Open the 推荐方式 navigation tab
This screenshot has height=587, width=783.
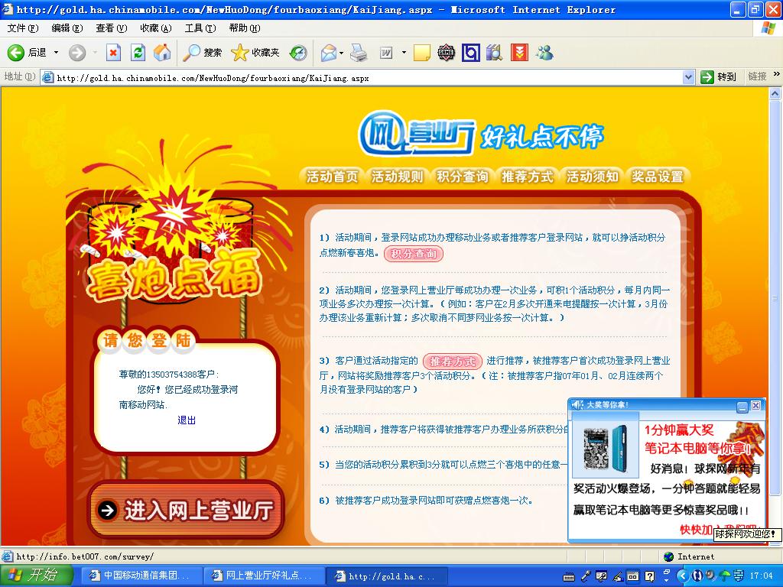[528, 177]
